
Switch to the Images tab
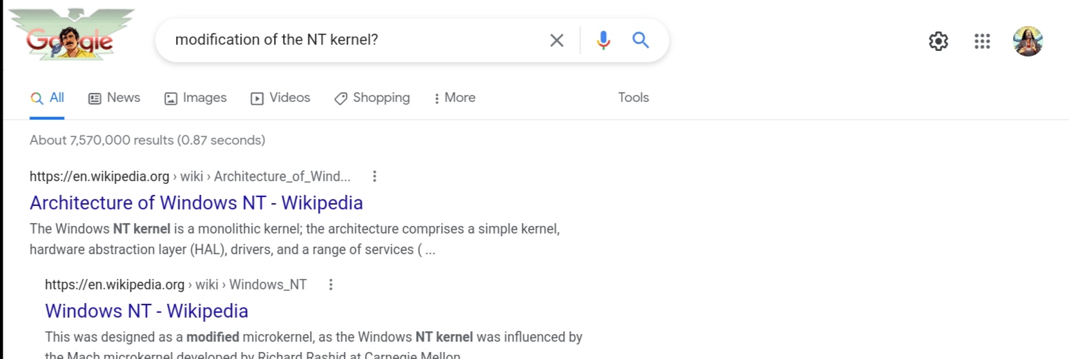pos(195,98)
